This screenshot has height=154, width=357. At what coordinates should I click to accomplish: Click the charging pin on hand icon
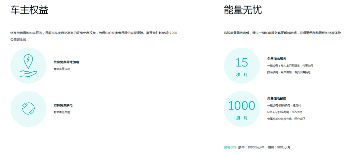click(x=28, y=66)
